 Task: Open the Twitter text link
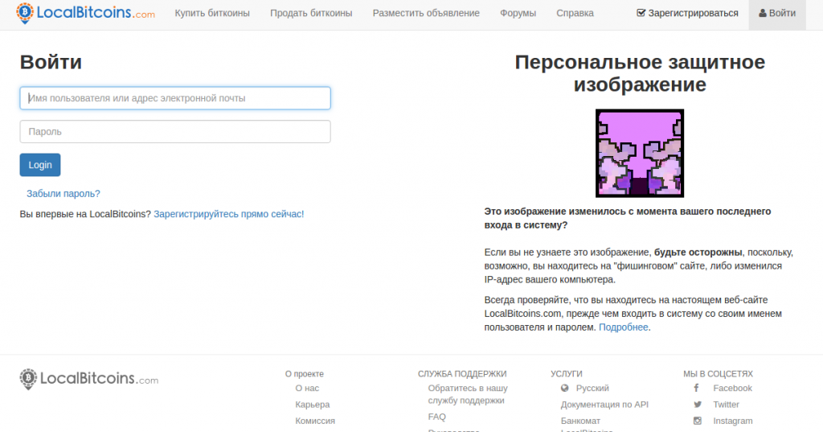[726, 405]
